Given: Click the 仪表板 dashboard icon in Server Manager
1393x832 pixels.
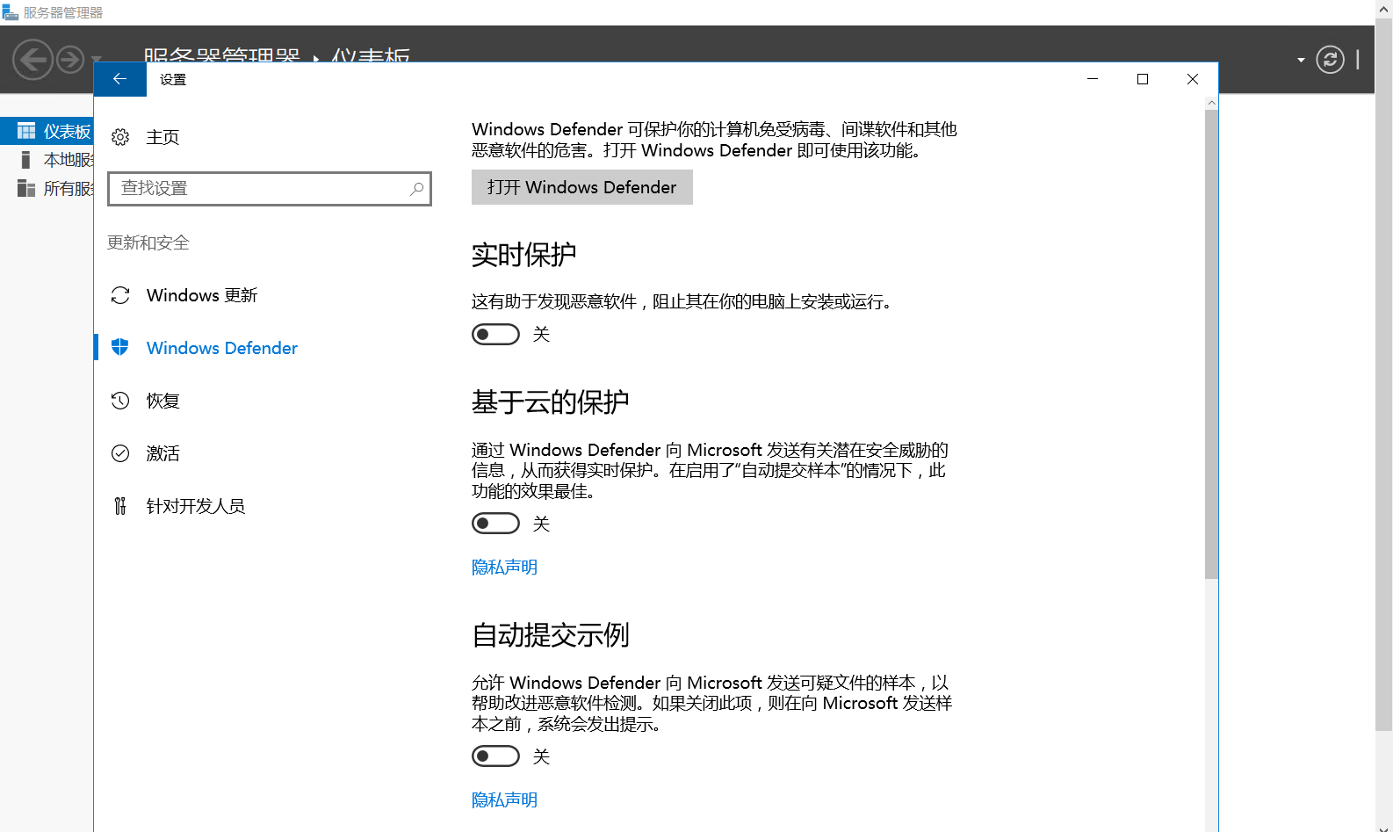Looking at the screenshot, I should 26,131.
